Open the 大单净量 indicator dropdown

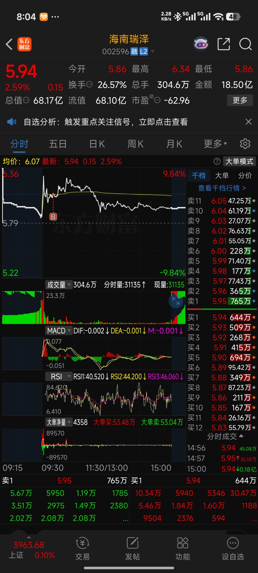[58, 422]
